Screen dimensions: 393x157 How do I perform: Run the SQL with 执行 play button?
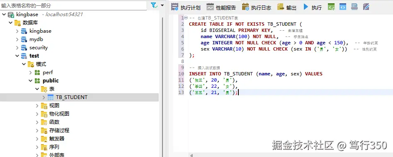(312, 7)
